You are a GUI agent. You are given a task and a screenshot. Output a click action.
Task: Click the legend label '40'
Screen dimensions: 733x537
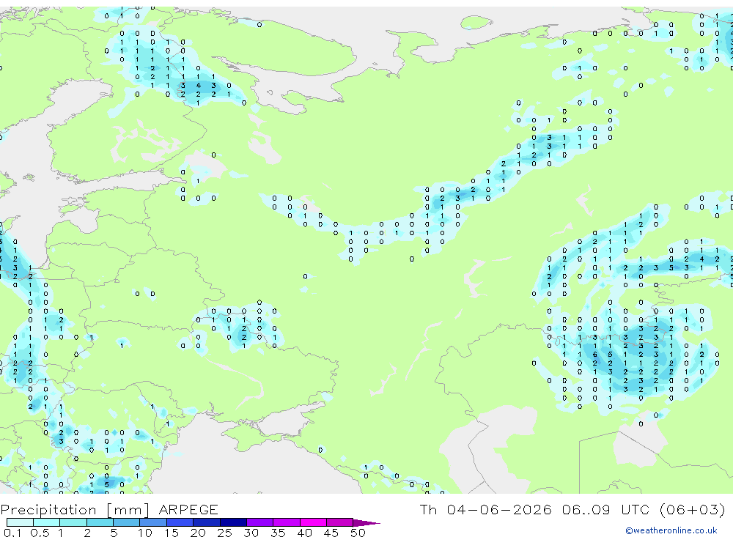[x=304, y=533]
